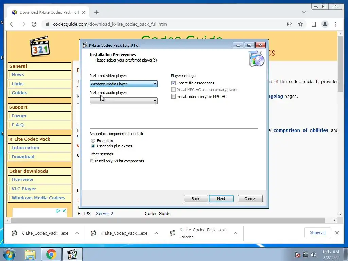348x261 pixels.
Task: Click the volume speaker tray icon
Action: [313, 255]
